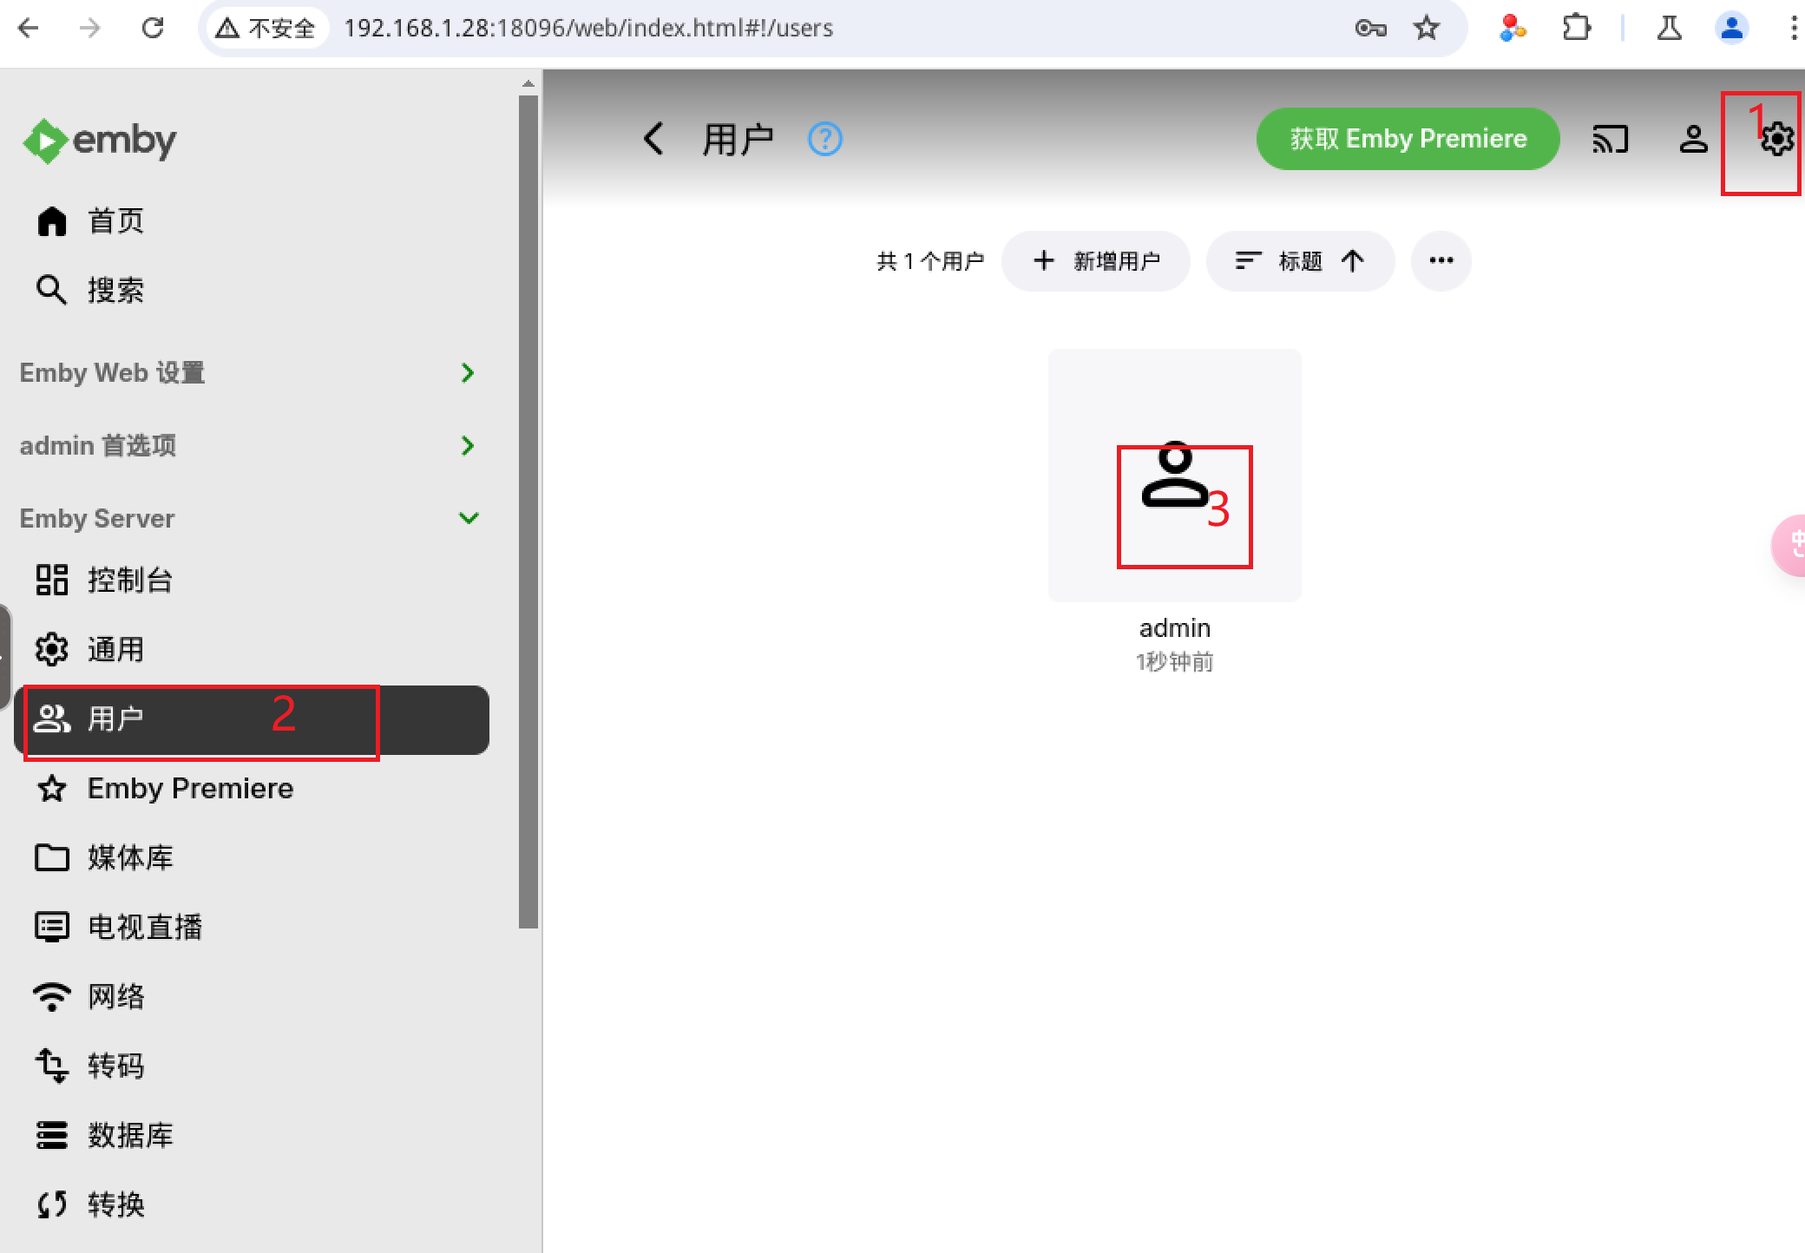The height and width of the screenshot is (1253, 1805).
Task: Expand the Emby Web 设置 section
Action: coord(252,373)
